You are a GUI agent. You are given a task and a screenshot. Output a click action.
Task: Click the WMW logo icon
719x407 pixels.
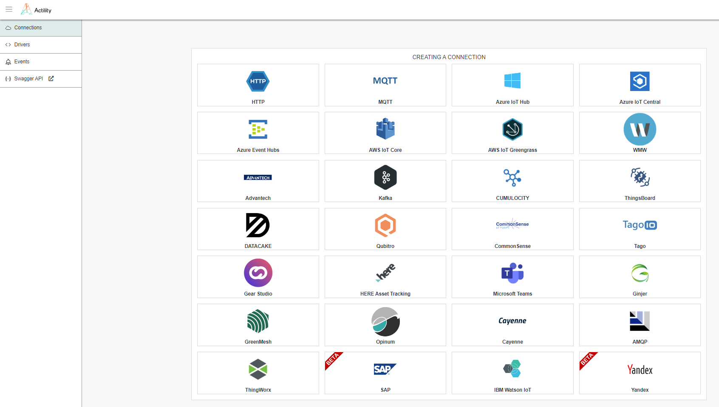pyautogui.click(x=640, y=129)
